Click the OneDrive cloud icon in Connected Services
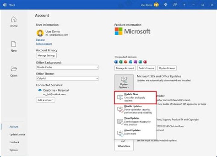 coord(40,90)
